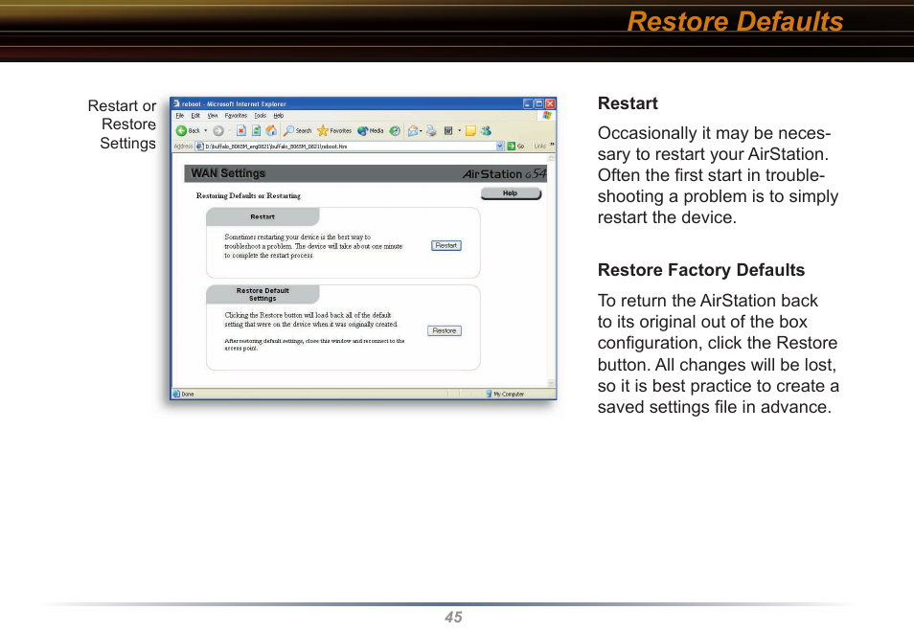
Task: Click the My Computer zone status icon
Action: tap(489, 394)
